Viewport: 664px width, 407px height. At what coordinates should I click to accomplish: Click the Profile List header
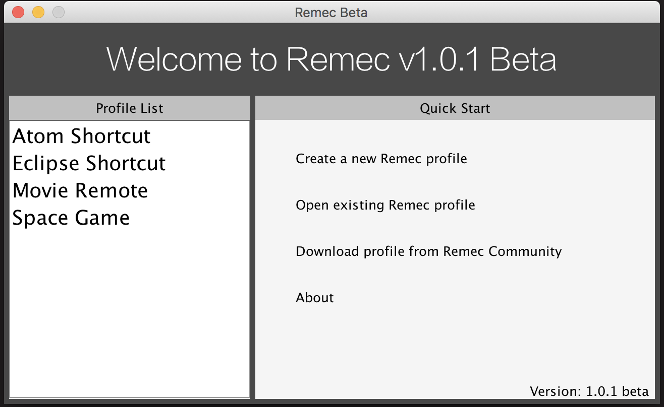130,108
